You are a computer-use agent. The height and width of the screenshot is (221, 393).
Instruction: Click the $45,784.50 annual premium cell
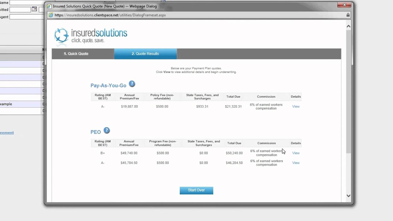click(x=129, y=163)
